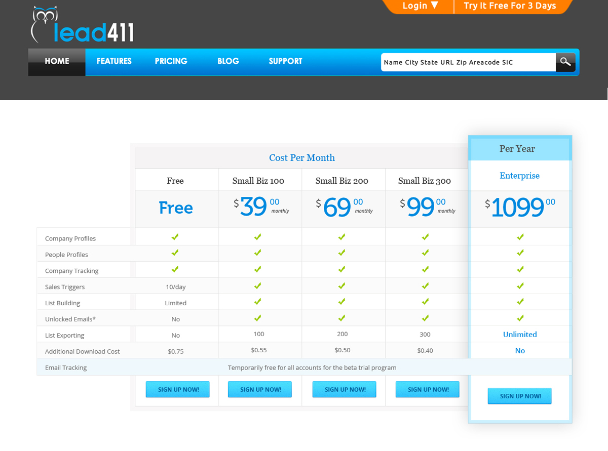Click the Enterprise plan title

(519, 176)
